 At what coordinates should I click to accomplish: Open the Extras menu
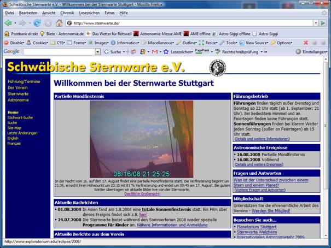coord(109,13)
